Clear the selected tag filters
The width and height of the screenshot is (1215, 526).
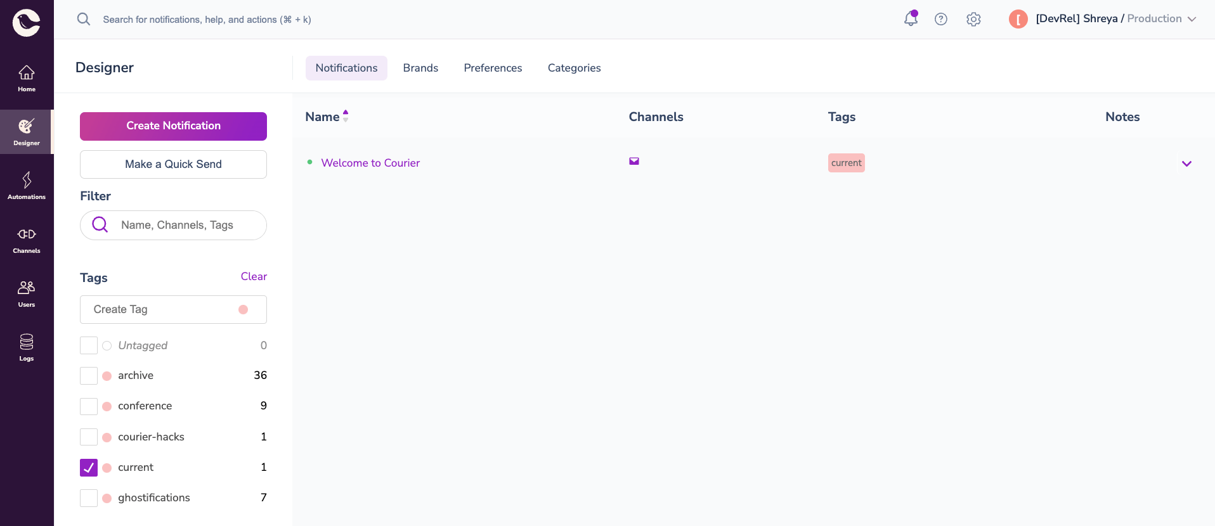[x=254, y=276]
